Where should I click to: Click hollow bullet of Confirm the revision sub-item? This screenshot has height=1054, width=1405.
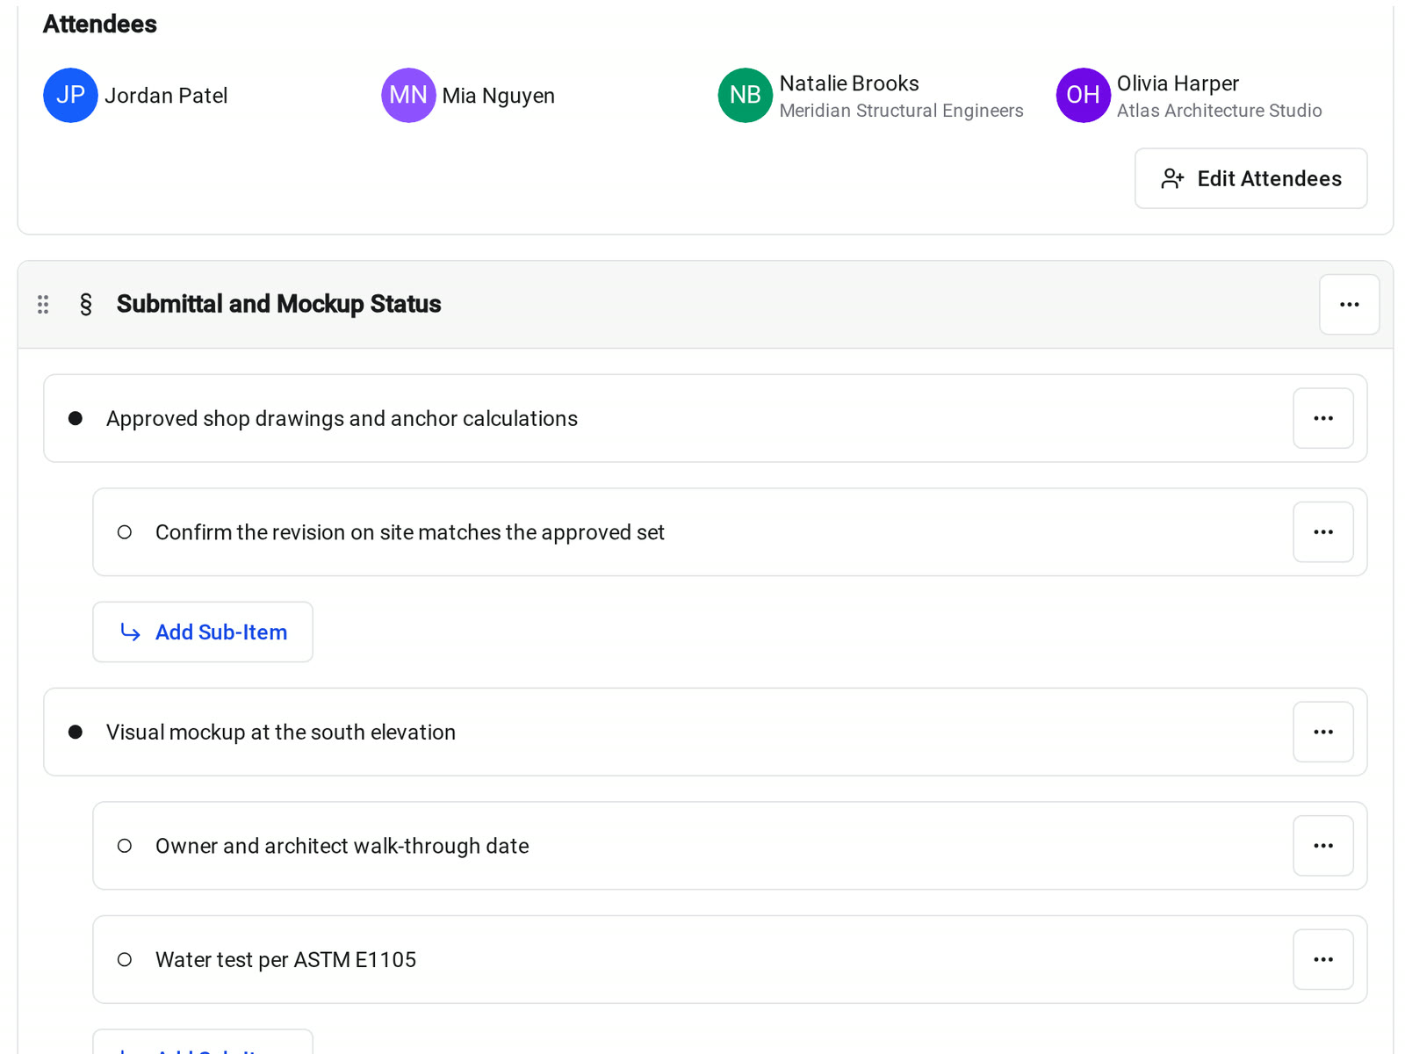pos(125,532)
